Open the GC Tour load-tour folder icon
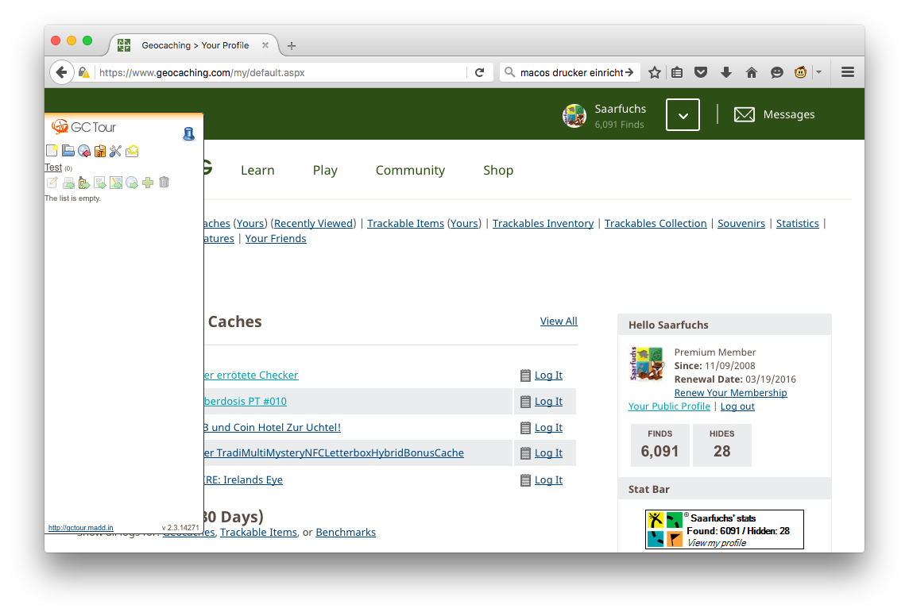 68,151
